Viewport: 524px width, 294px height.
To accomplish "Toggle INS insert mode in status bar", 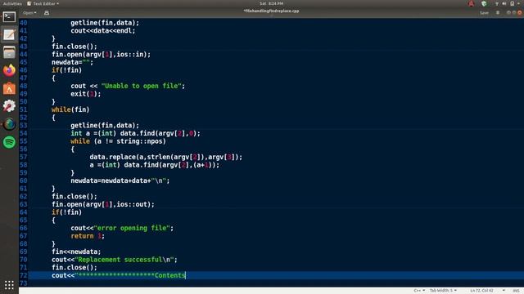I will [517, 291].
